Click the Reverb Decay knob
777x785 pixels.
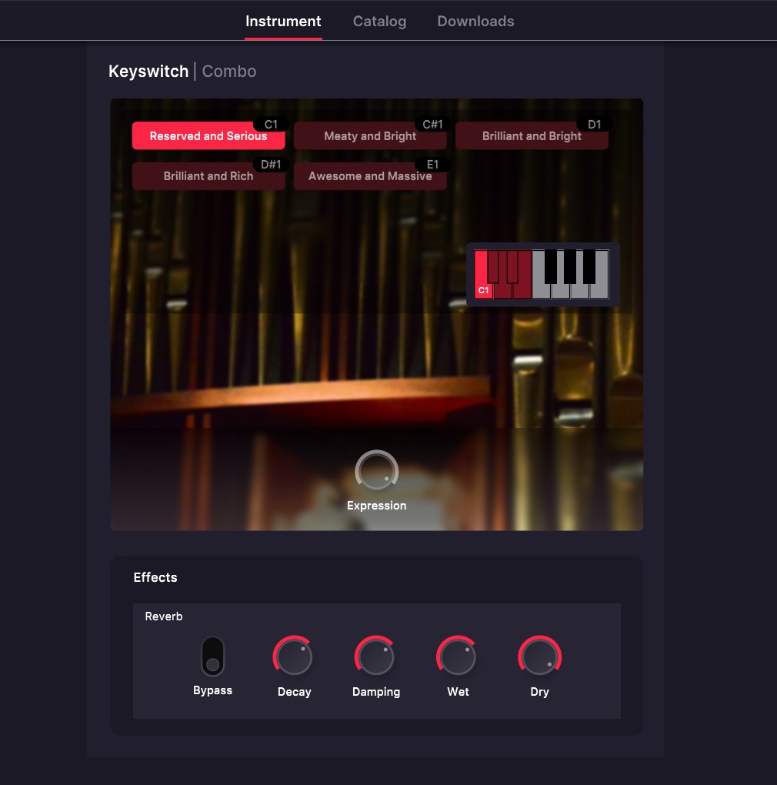(x=294, y=657)
